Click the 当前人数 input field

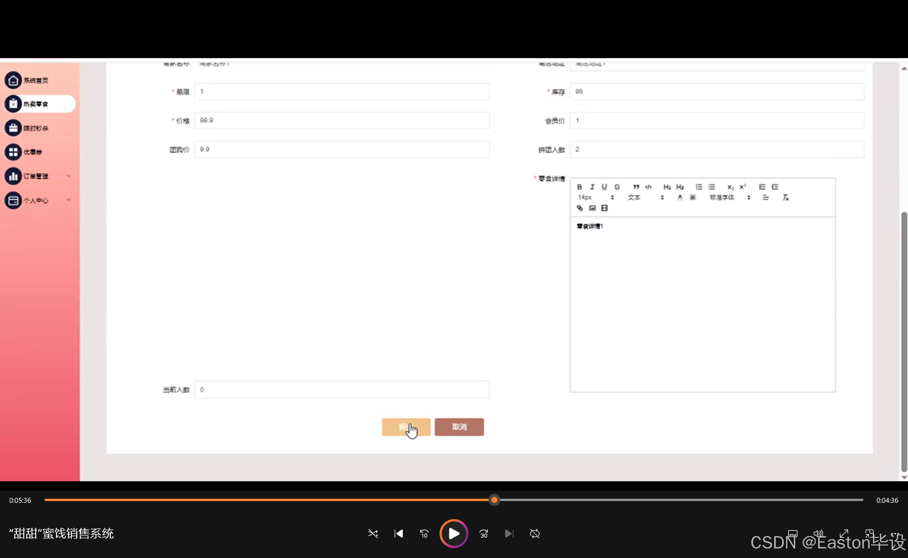coord(342,390)
